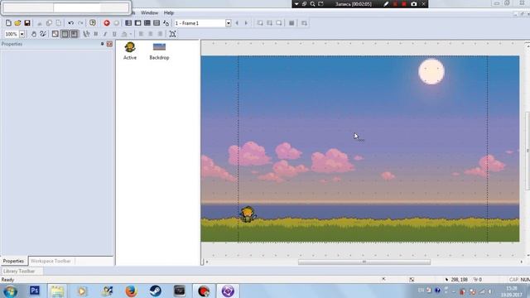The image size is (530, 298).
Task: Click the New file icon
Action: [x=8, y=23]
